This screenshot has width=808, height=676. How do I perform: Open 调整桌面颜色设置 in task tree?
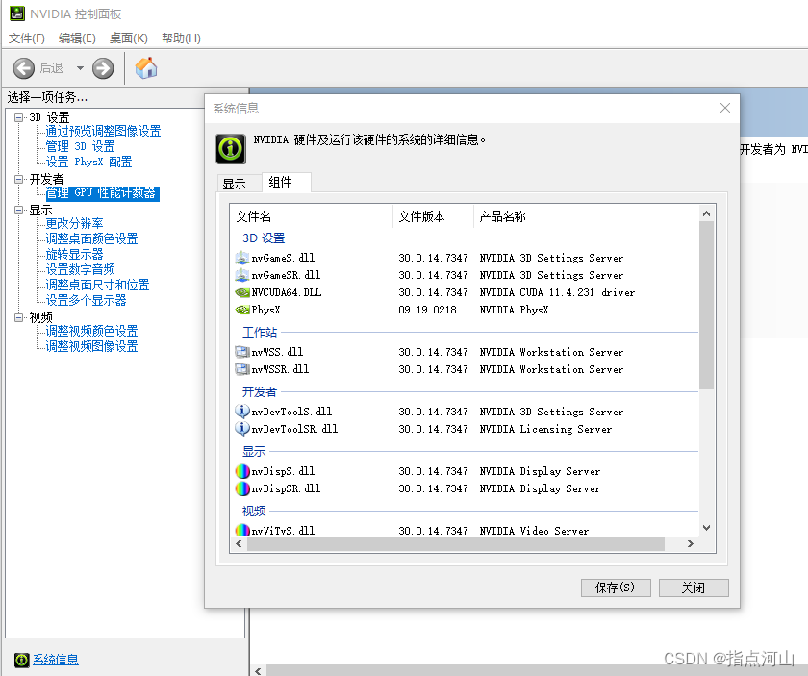(91, 238)
